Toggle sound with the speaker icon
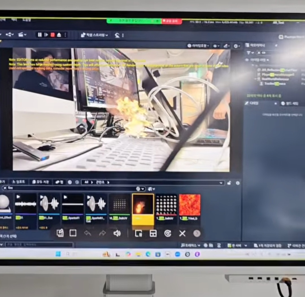Viewport: 305px width, 297px height. (117, 233)
